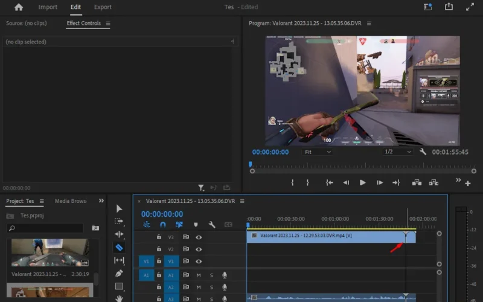
Task: Toggle Snap in timeline magnet icon
Action: 162,225
